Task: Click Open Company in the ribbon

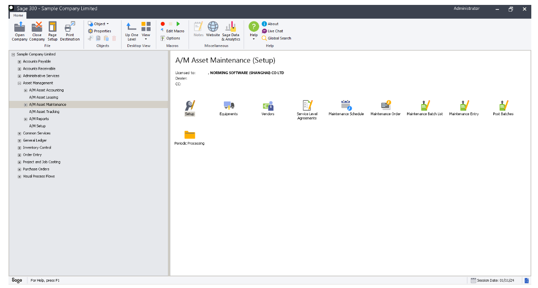Action: tap(20, 31)
